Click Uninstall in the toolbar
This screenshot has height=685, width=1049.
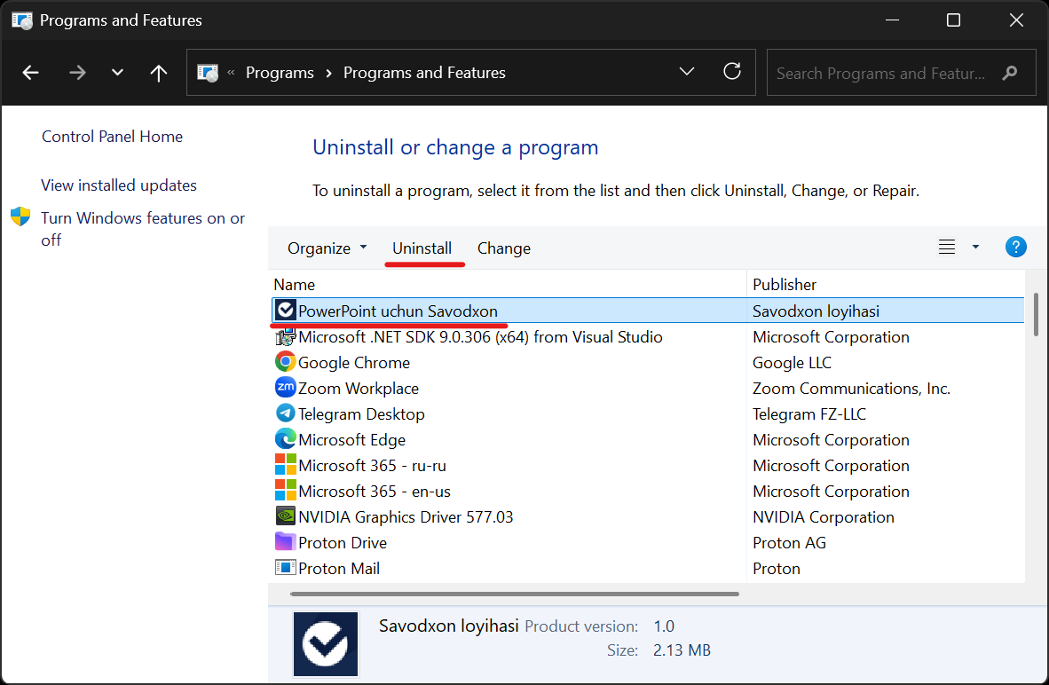(422, 248)
